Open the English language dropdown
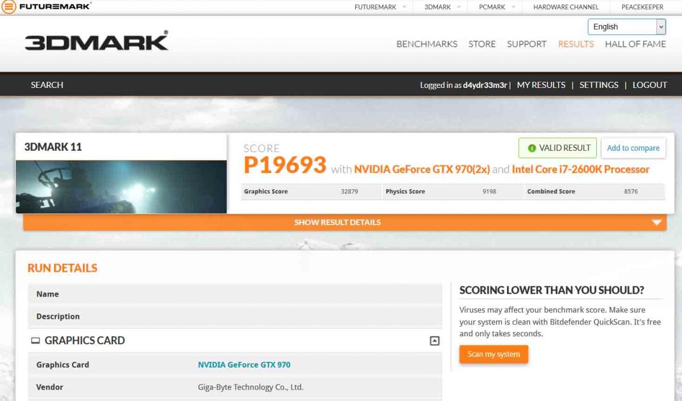Viewport: 682px width, 401px height. [626, 27]
